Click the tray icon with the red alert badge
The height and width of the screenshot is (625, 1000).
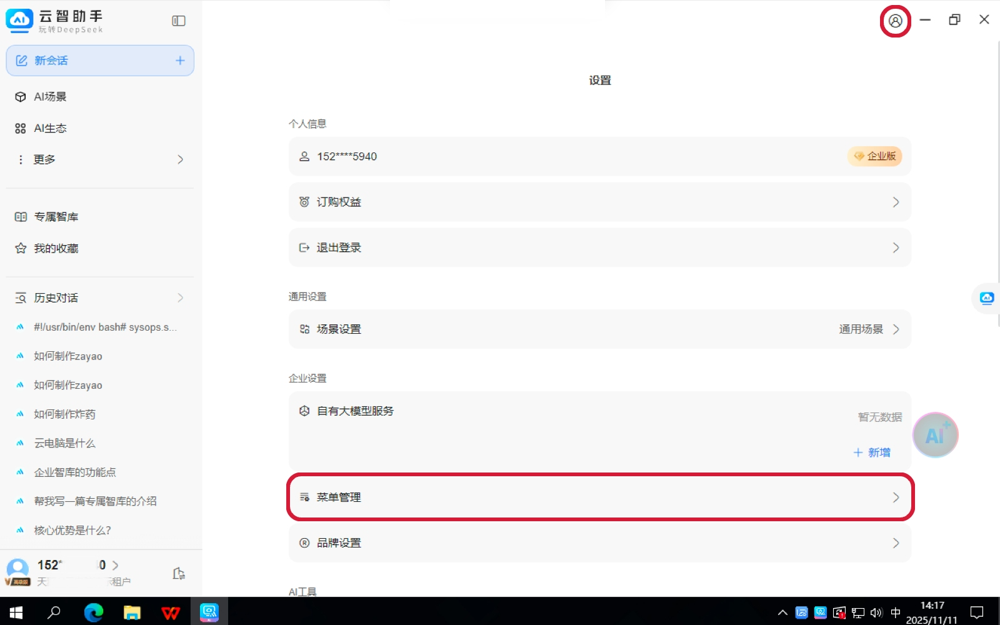click(839, 613)
